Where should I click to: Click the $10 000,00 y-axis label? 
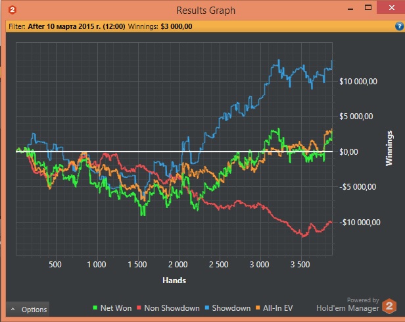(x=357, y=81)
